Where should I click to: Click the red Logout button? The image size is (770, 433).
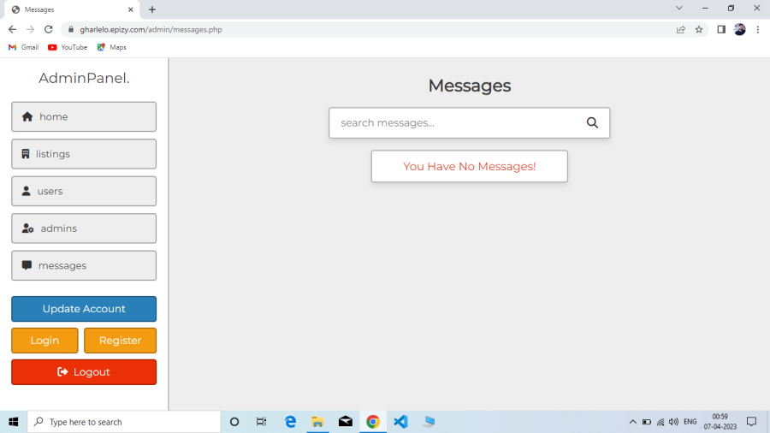tap(84, 372)
